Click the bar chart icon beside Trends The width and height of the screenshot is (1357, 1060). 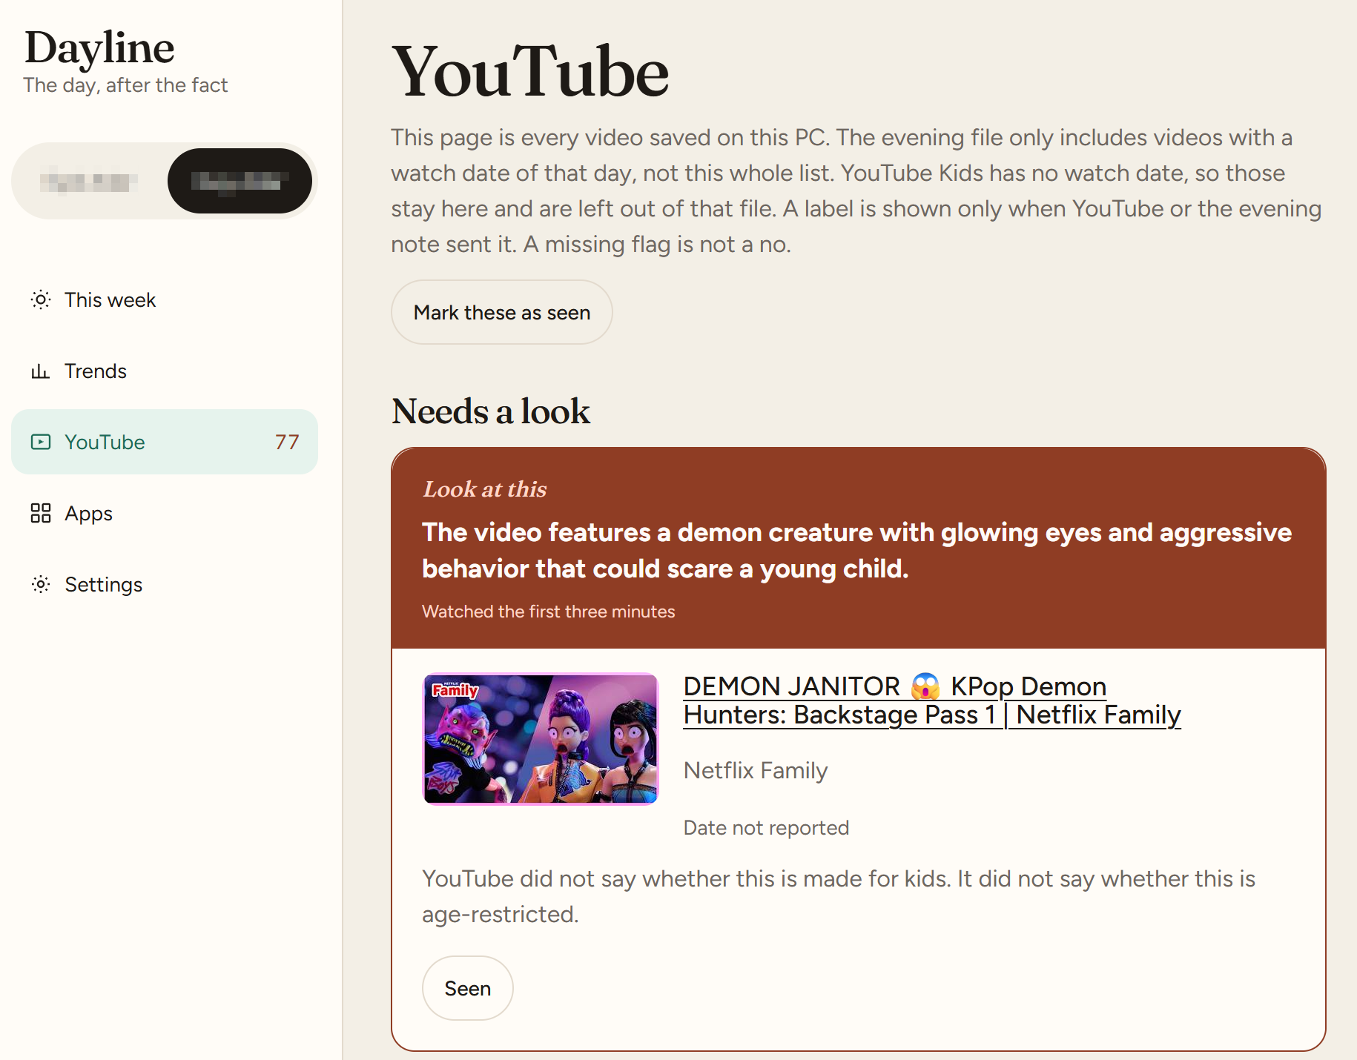41,371
